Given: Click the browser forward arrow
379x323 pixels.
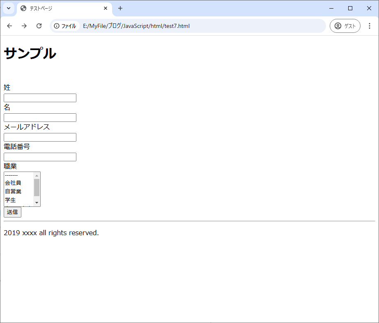Looking at the screenshot, I should coord(24,26).
